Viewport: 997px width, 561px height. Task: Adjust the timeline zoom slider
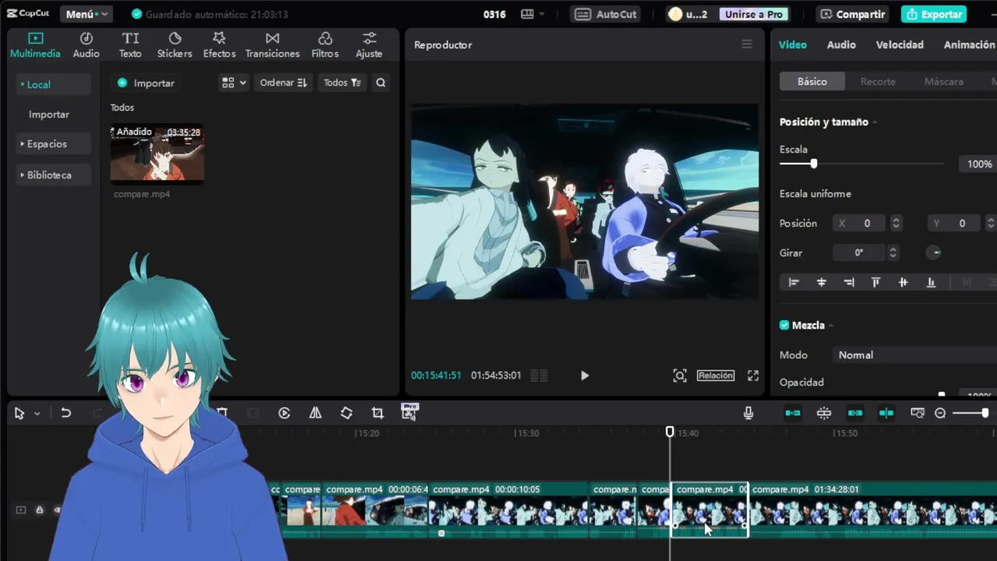click(985, 413)
